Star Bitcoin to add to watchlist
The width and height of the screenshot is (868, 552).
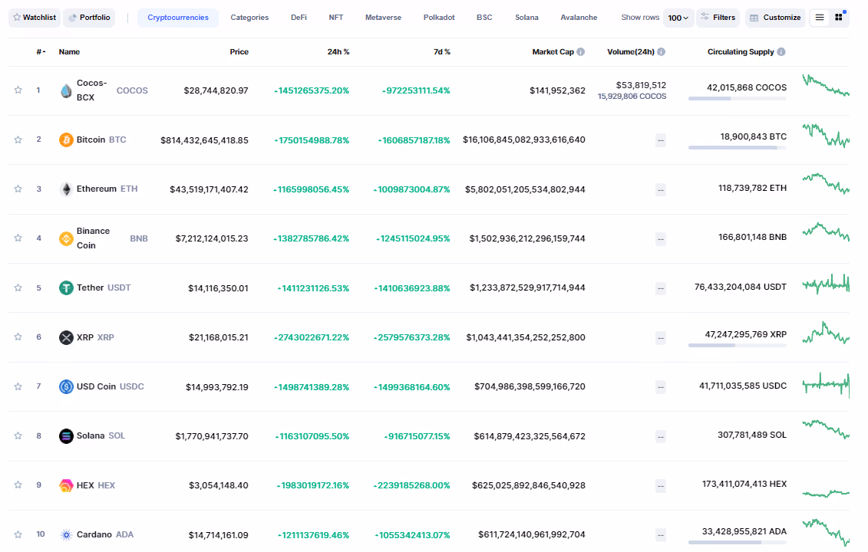coord(18,140)
